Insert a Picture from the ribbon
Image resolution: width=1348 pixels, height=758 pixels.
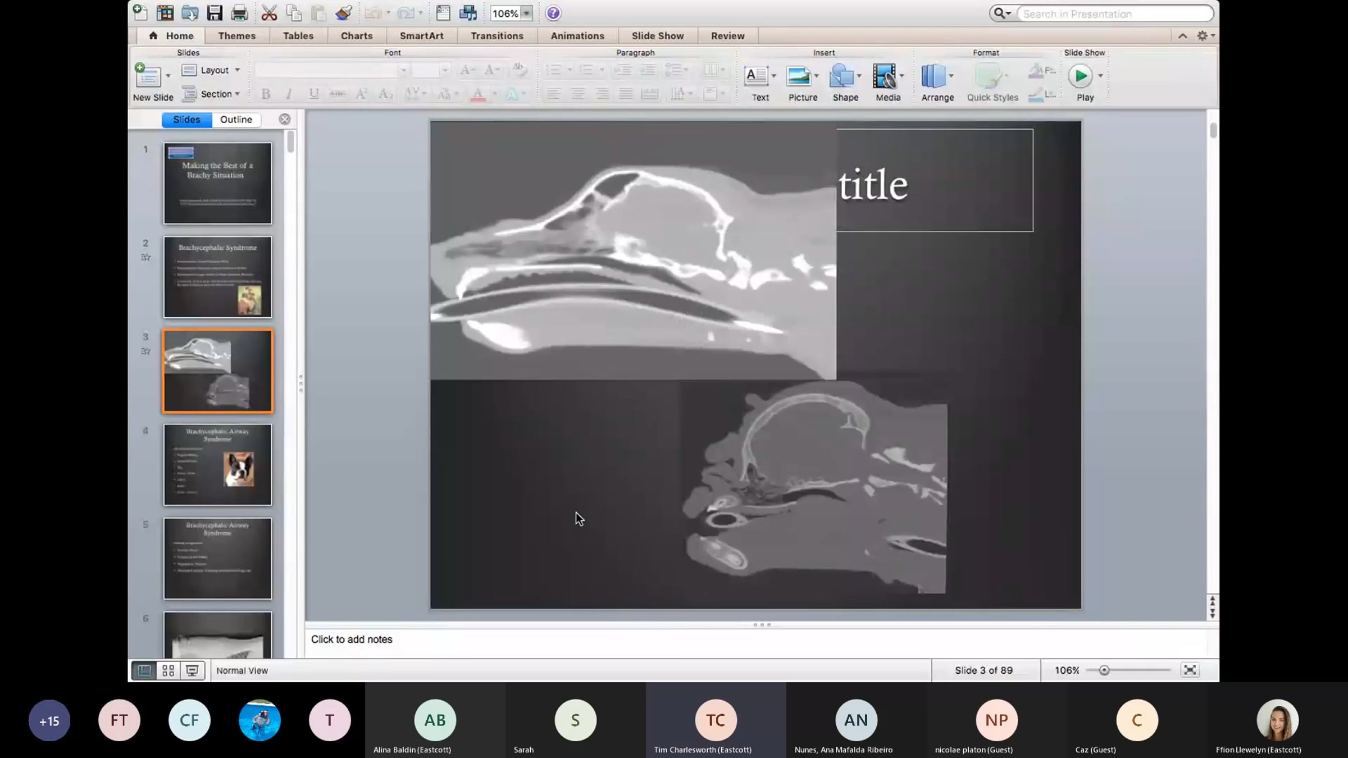point(799,76)
